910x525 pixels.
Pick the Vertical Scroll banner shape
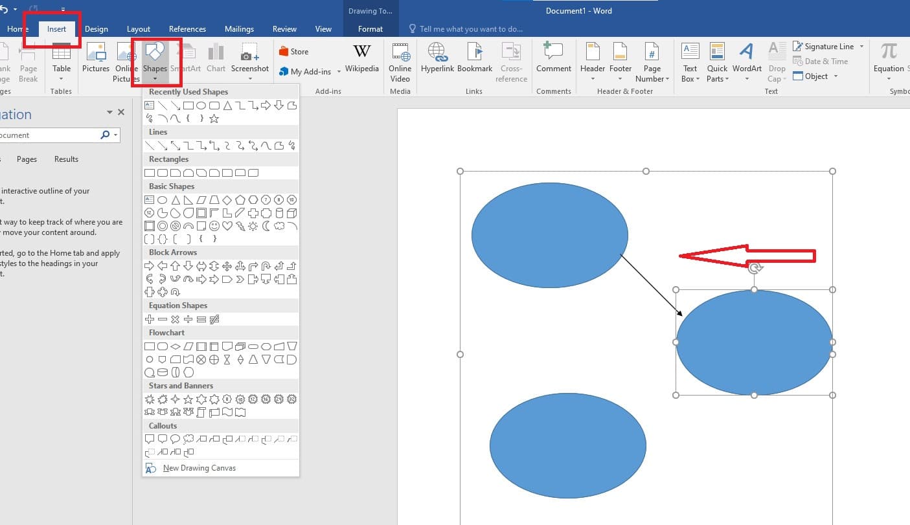coord(201,412)
